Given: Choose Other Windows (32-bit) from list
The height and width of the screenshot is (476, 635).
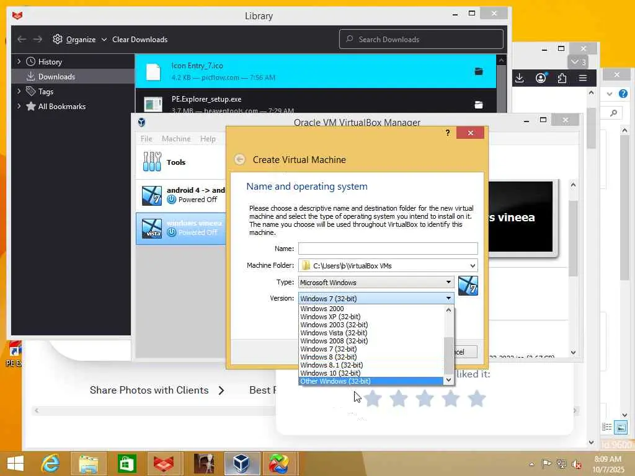Looking at the screenshot, I should tap(371, 381).
